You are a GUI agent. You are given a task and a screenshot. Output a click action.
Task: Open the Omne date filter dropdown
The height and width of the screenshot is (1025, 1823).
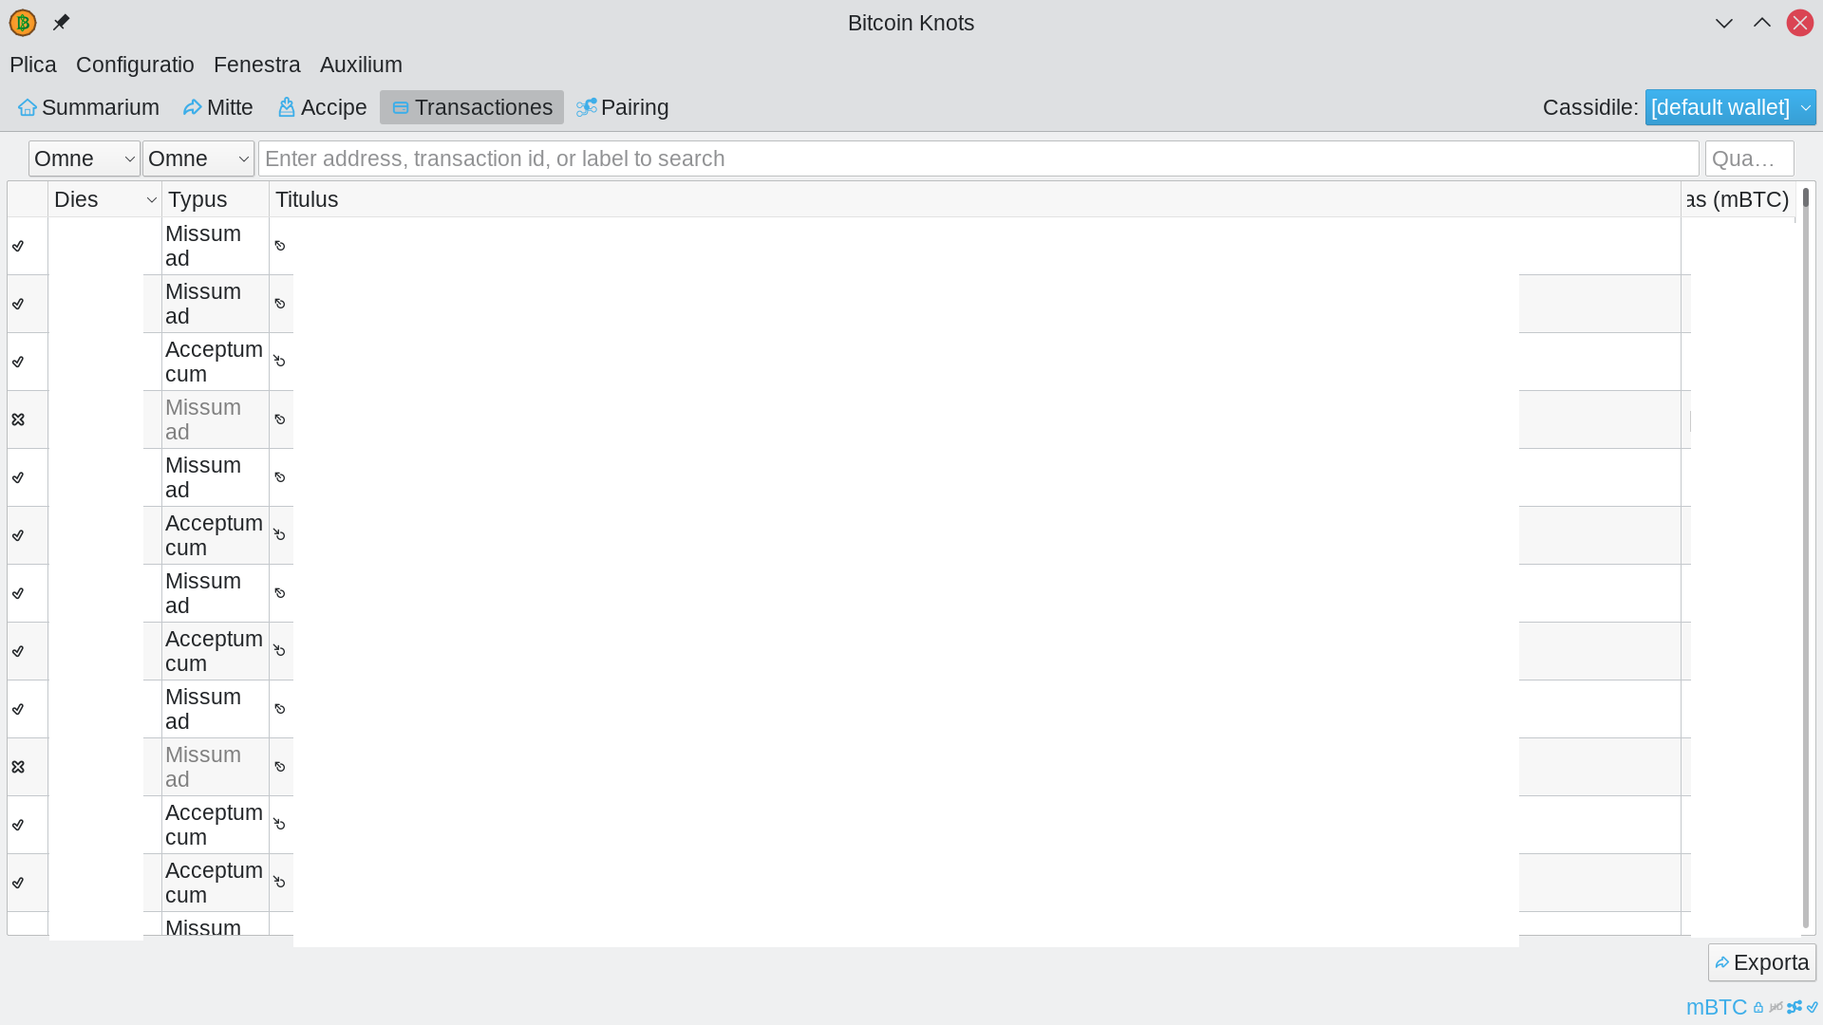(x=85, y=158)
